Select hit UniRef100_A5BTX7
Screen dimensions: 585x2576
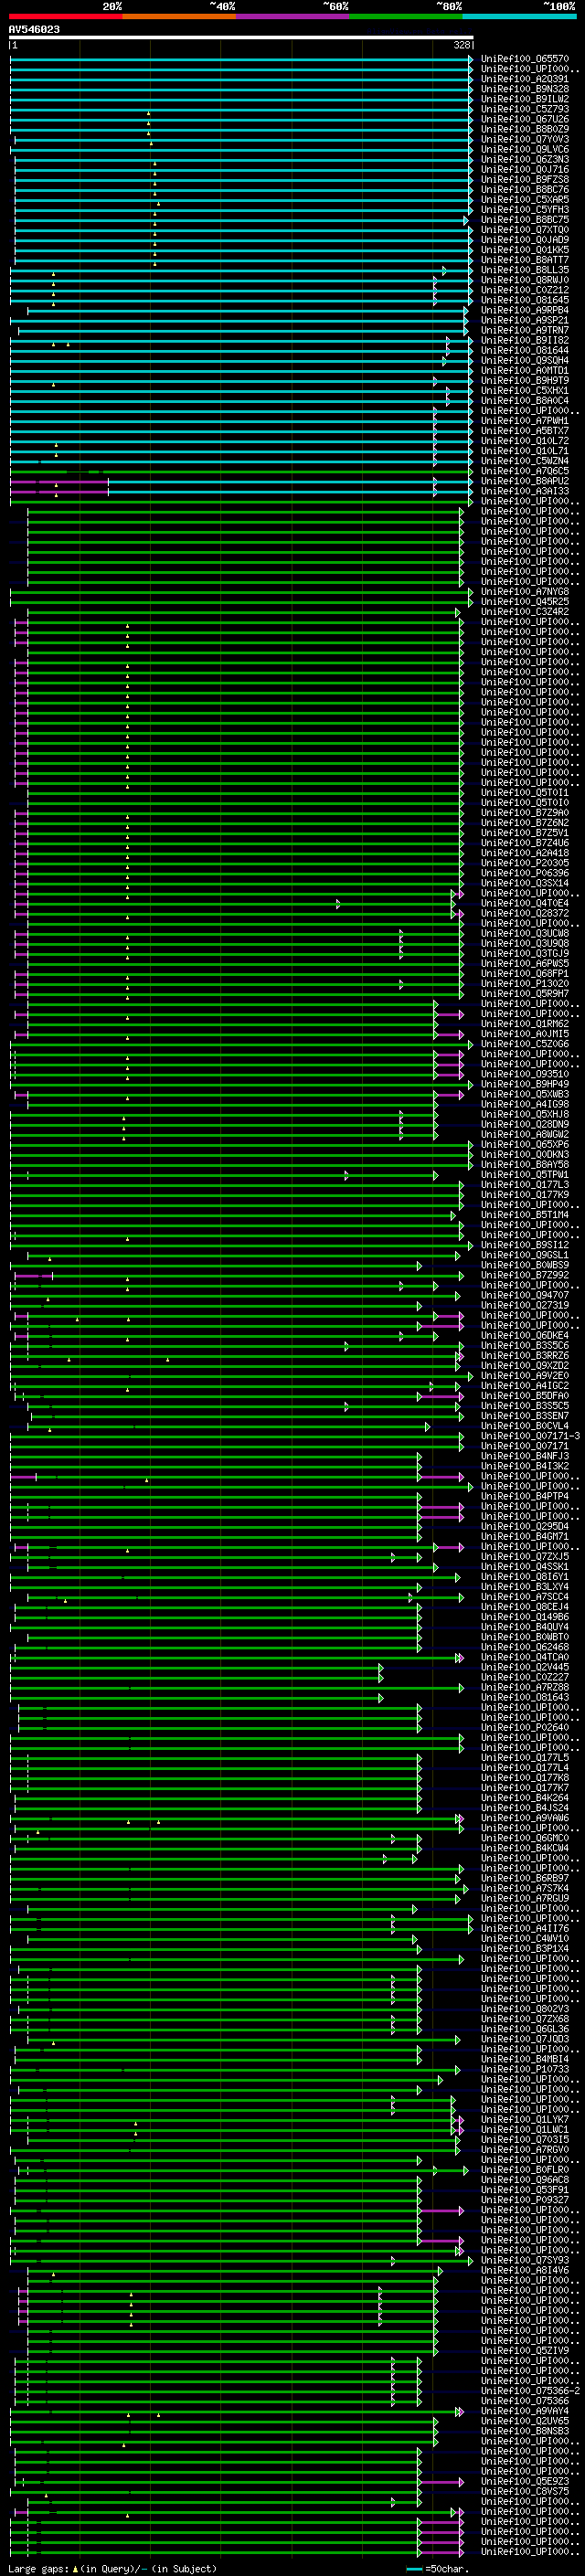click(x=525, y=431)
